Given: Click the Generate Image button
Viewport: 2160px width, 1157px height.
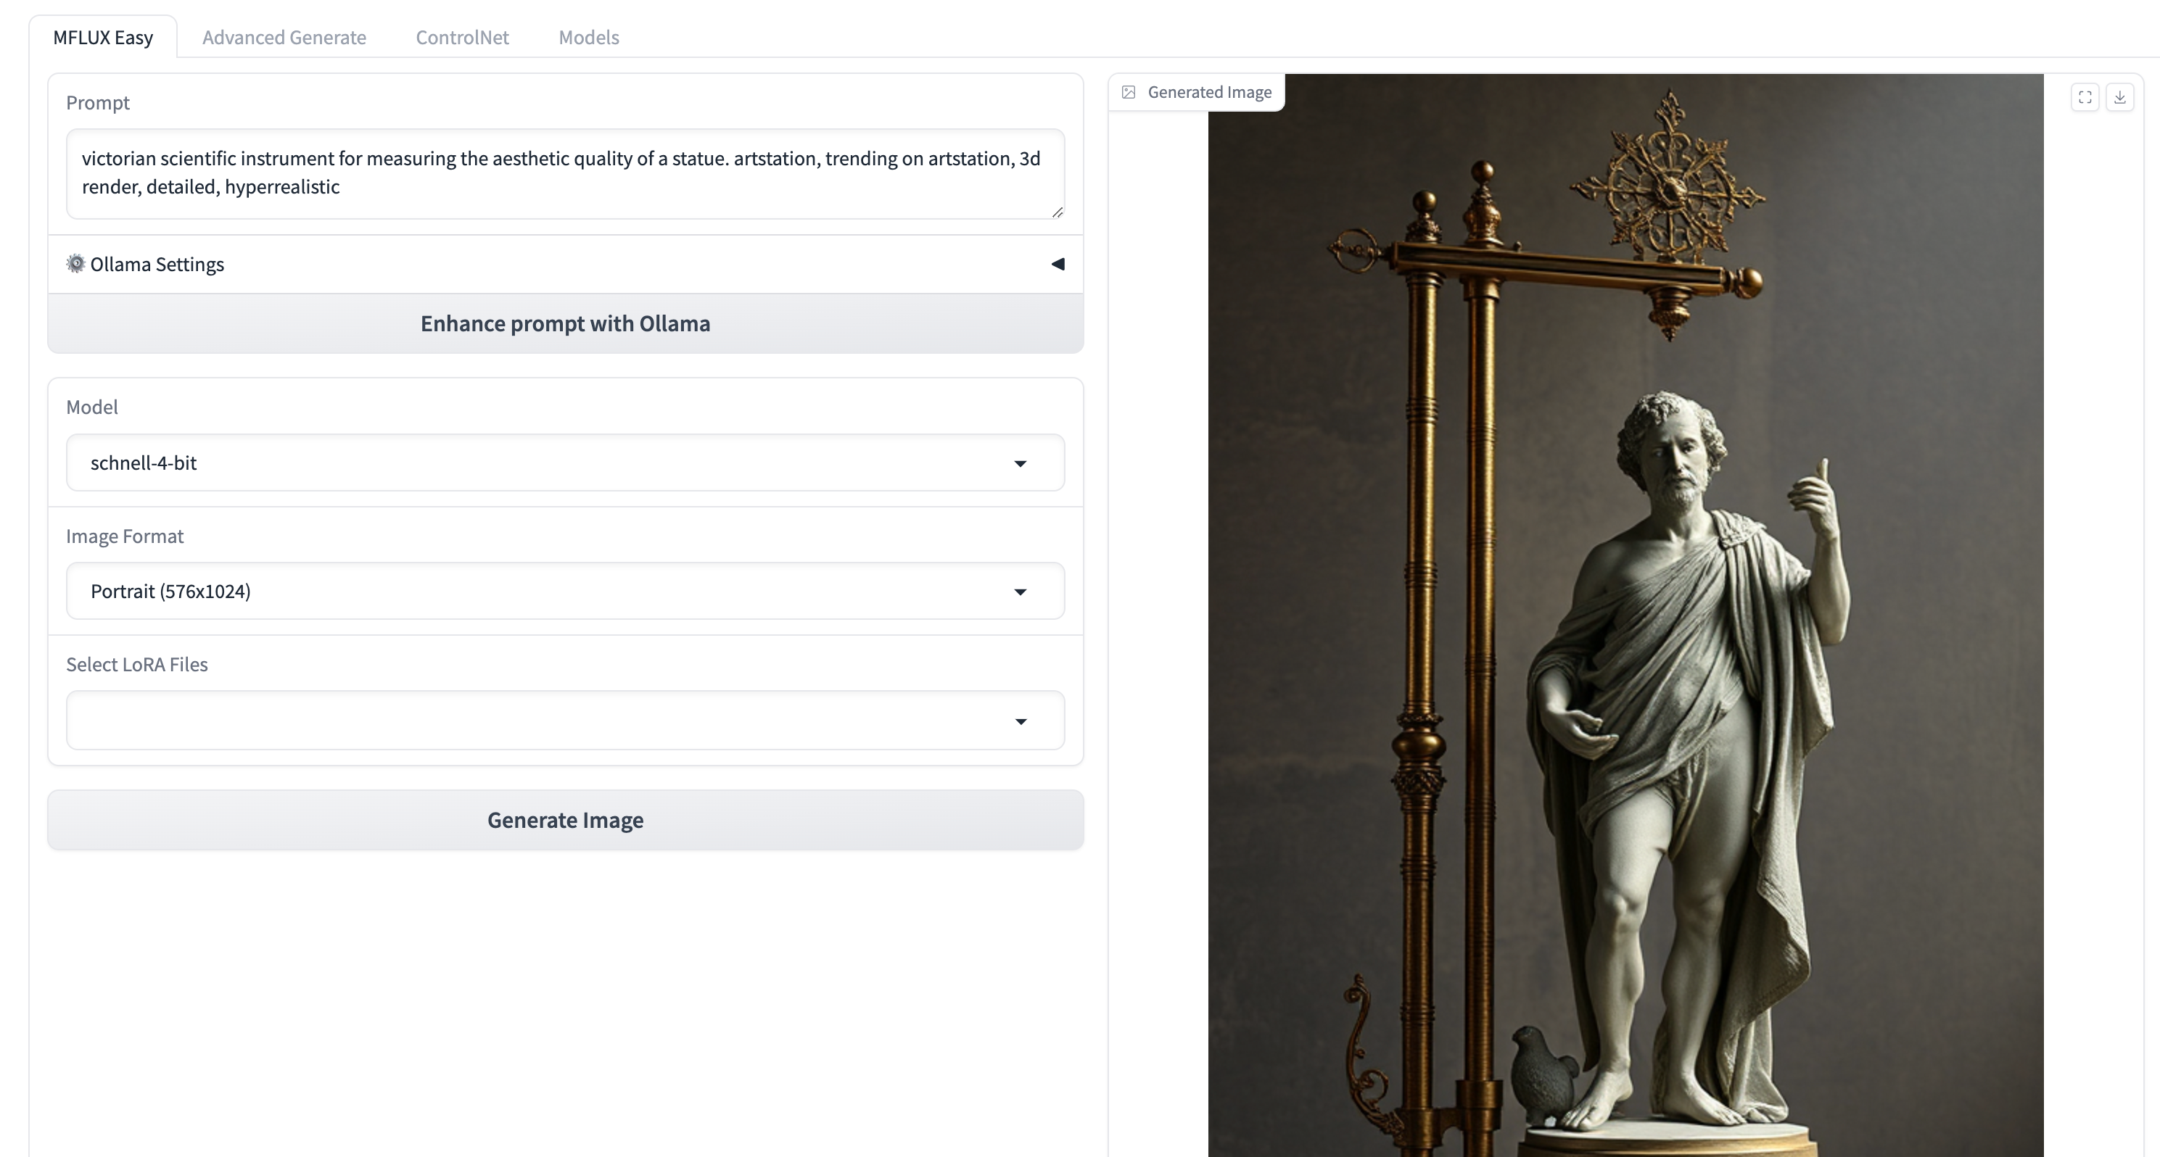Looking at the screenshot, I should coord(565,819).
